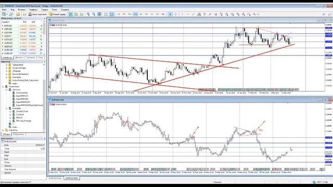Select the D1 timeframe button

(x=152, y=14)
